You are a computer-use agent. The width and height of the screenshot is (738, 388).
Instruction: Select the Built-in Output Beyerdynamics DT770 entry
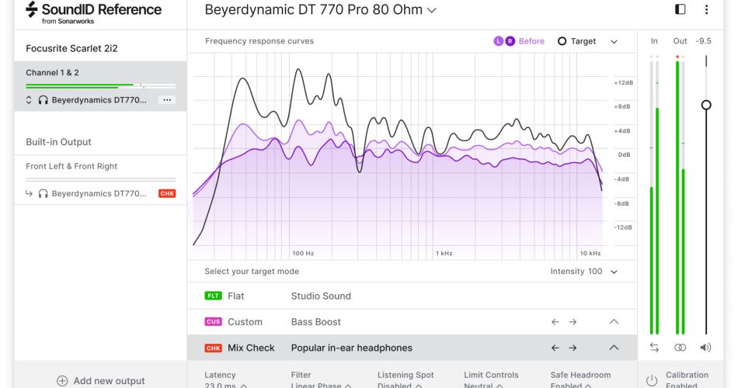pyautogui.click(x=92, y=193)
